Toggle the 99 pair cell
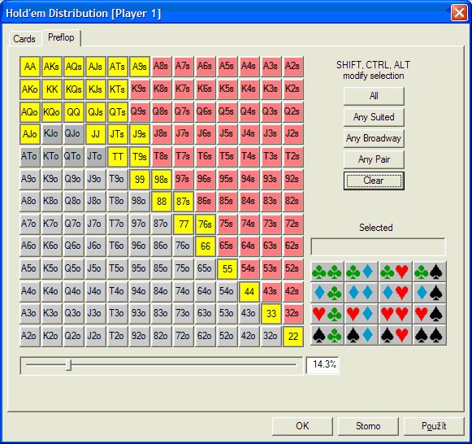The width and height of the screenshot is (472, 444). click(x=140, y=179)
